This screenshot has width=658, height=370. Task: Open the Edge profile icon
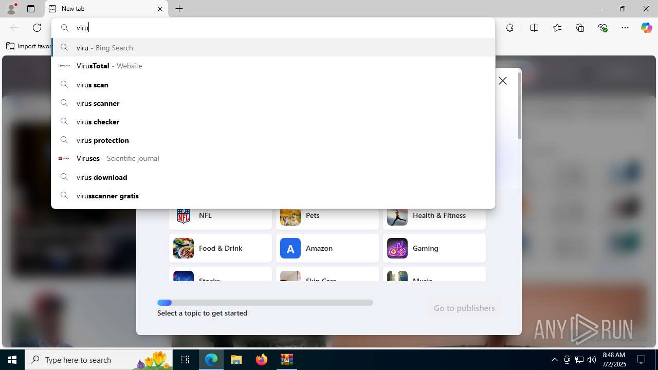point(11,9)
